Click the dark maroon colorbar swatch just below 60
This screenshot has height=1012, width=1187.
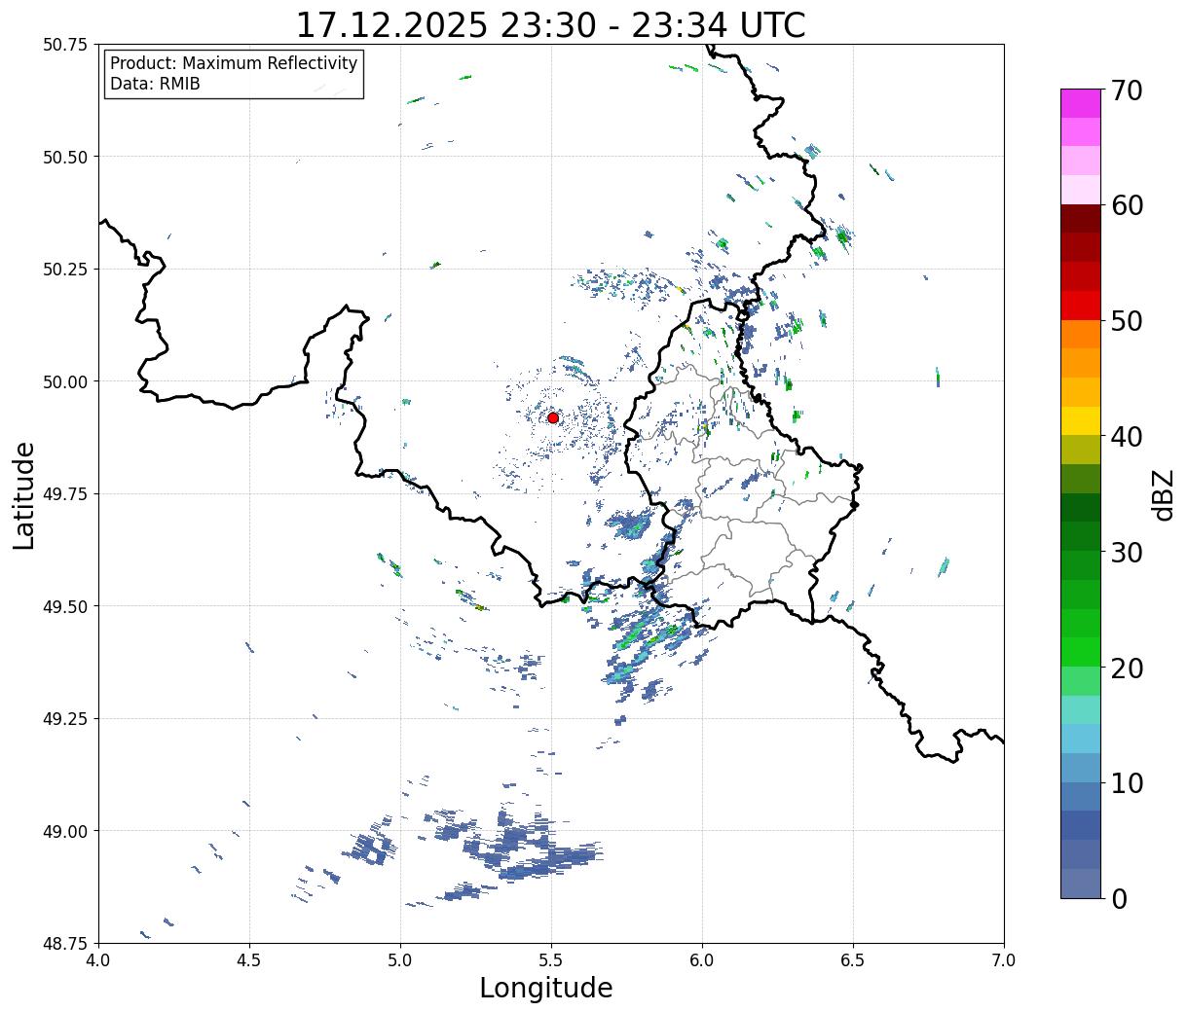(x=1081, y=219)
